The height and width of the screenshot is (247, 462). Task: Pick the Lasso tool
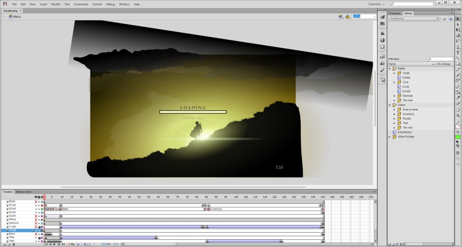(458, 41)
